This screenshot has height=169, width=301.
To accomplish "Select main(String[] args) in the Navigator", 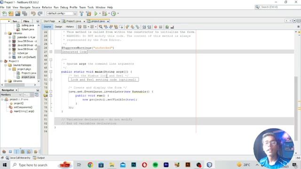I will point(24,111).
